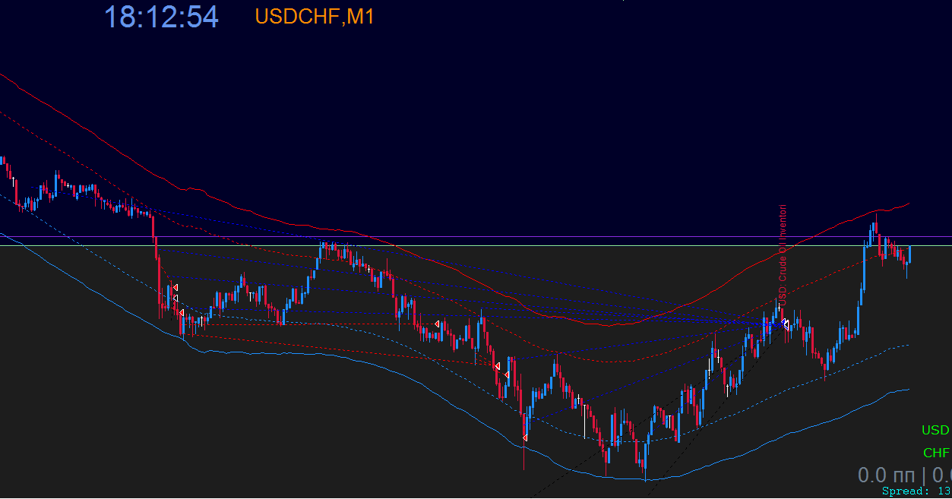Screen dimensions: 952x499
Task: Click the arrow marker below the Crude Oil label
Action: click(x=786, y=324)
